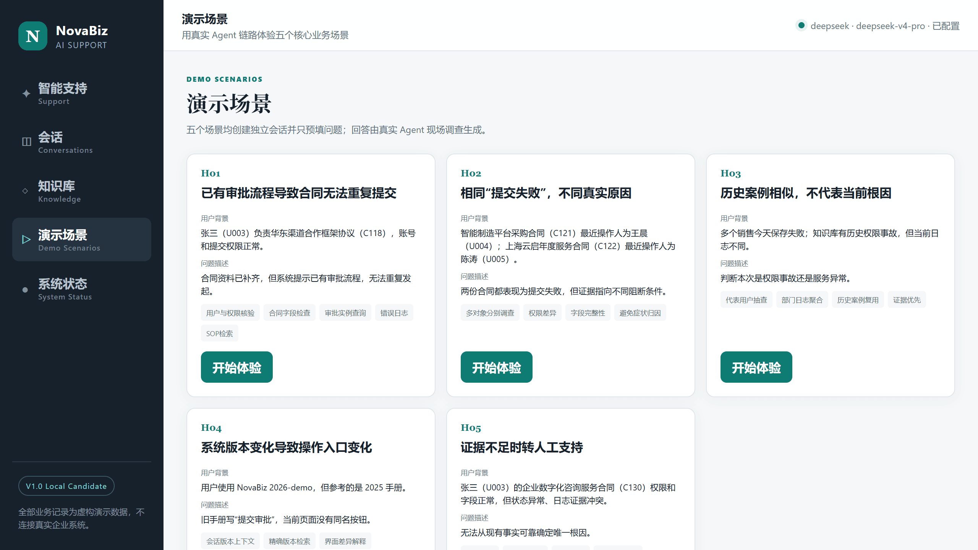
Task: Click the title 已有审批流程导致合同无法重复提交
Action: [299, 193]
